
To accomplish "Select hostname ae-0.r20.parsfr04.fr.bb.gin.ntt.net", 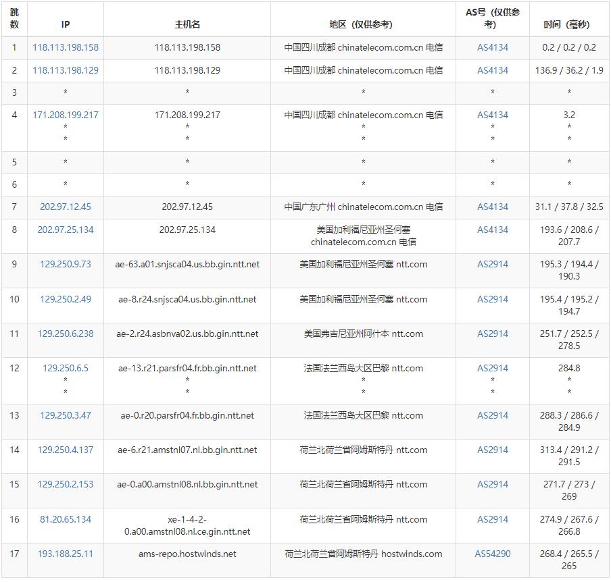I will click(187, 415).
